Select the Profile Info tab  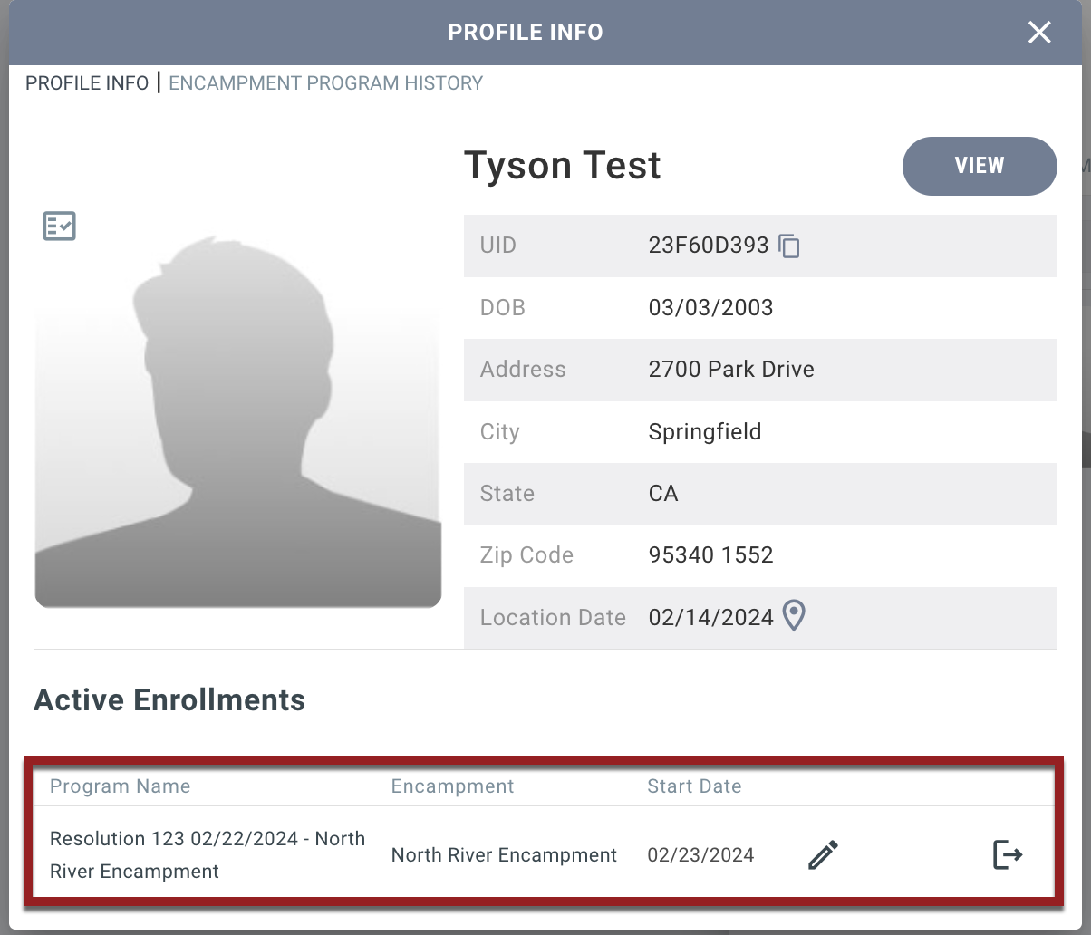pos(86,82)
